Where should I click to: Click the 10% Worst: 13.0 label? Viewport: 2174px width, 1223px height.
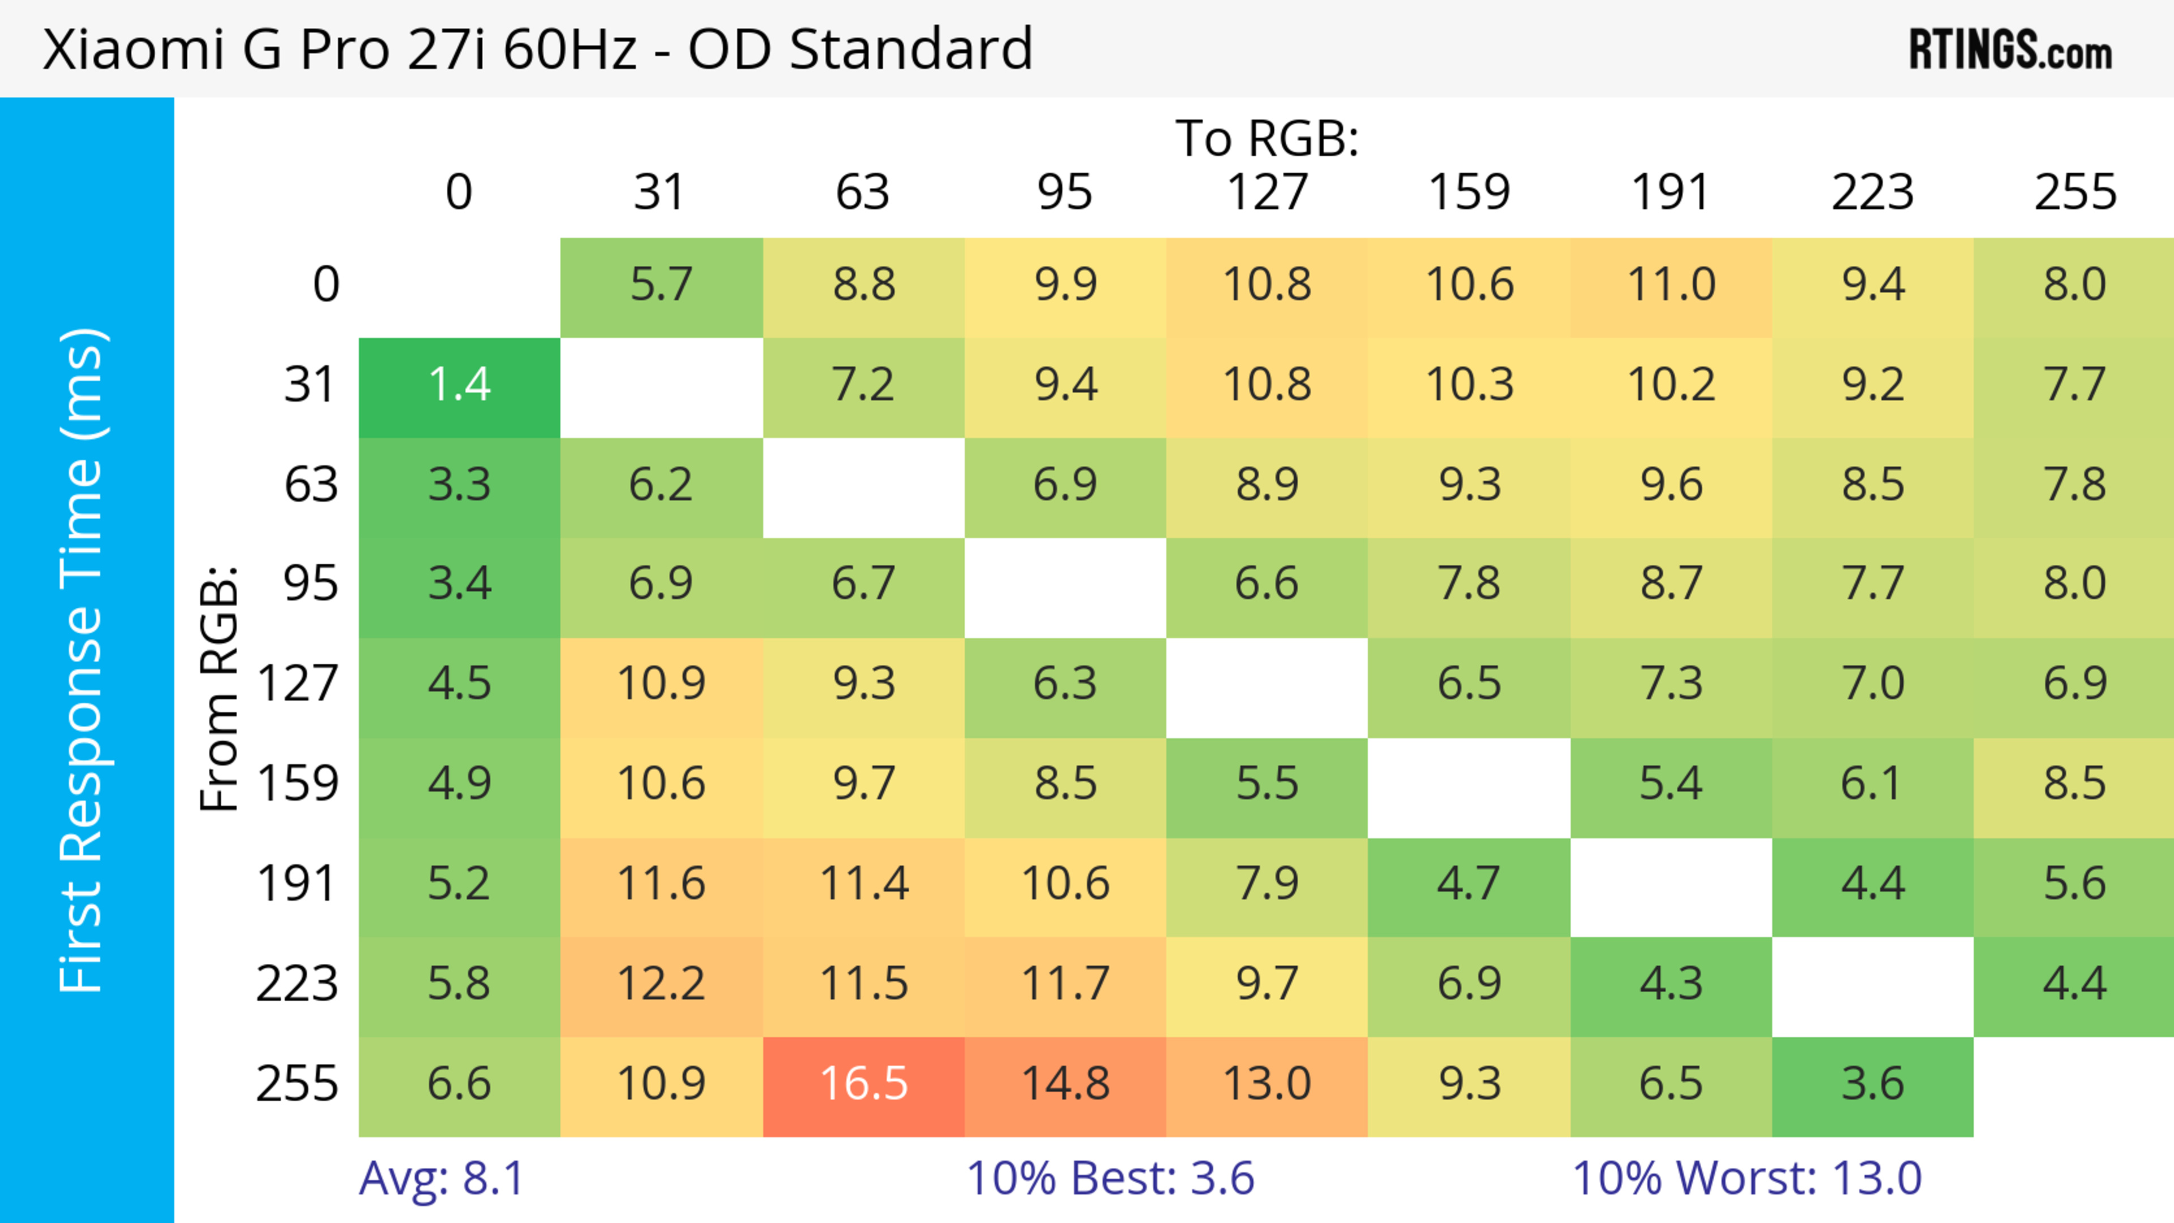[x=1746, y=1178]
